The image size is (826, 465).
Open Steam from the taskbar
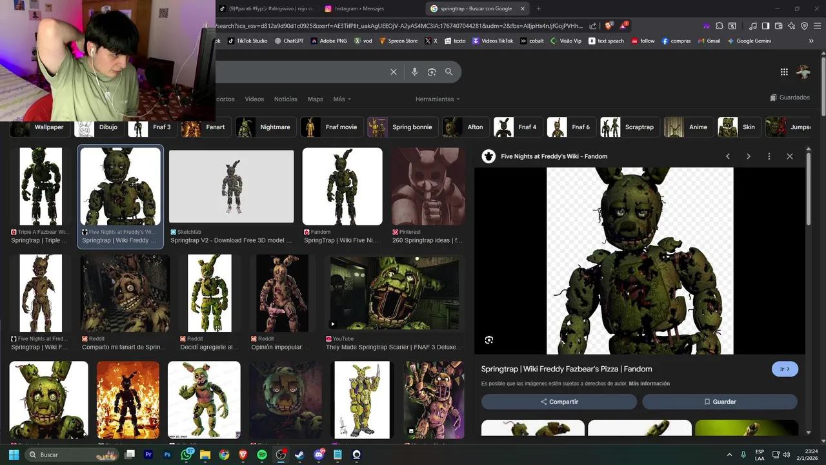299,455
